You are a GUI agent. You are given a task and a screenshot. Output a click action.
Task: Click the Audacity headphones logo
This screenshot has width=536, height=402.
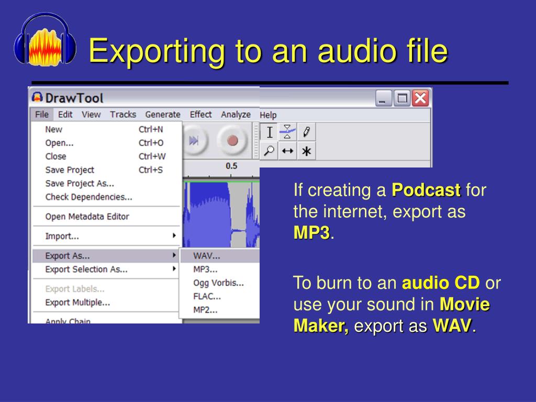[45, 39]
